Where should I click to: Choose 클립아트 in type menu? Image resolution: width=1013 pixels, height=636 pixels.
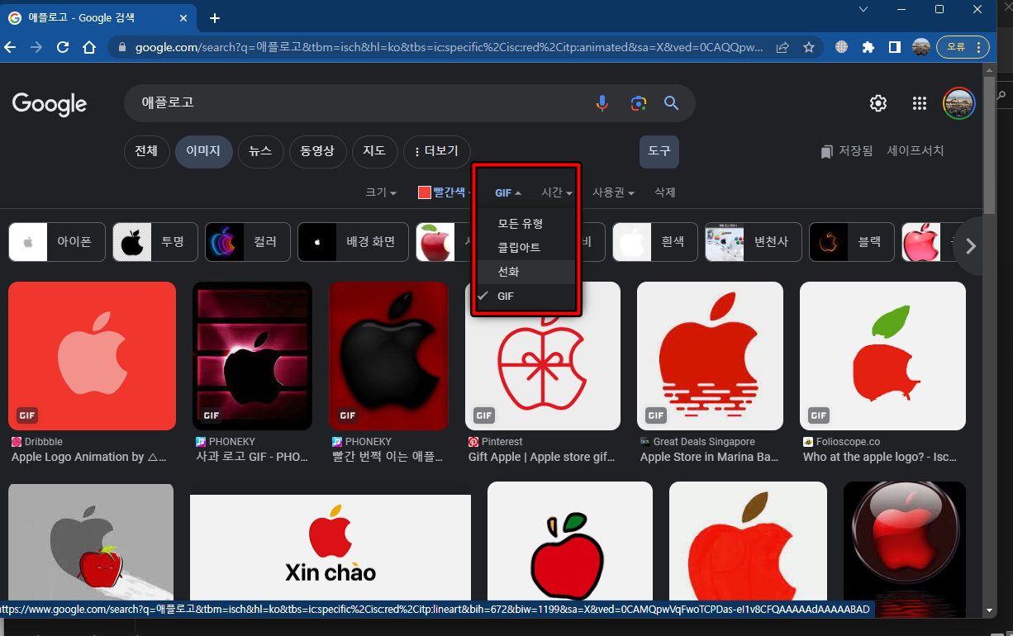pos(526,248)
